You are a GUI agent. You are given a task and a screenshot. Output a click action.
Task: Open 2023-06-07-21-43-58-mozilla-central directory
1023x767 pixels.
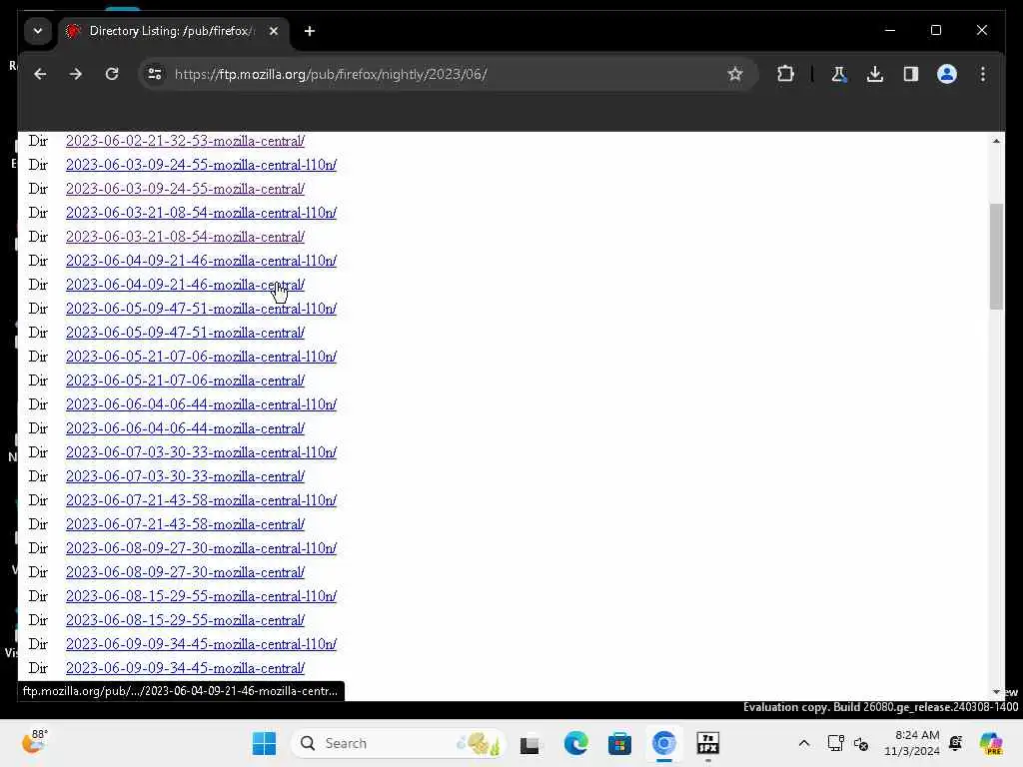[185, 524]
